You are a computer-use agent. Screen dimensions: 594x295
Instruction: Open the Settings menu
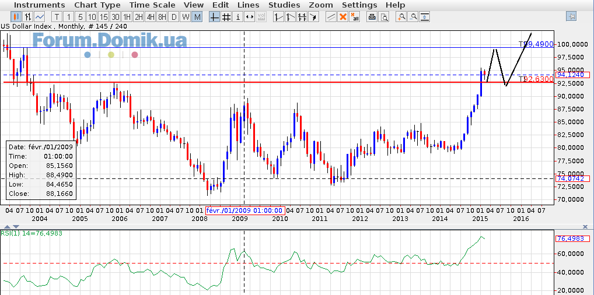[359, 5]
